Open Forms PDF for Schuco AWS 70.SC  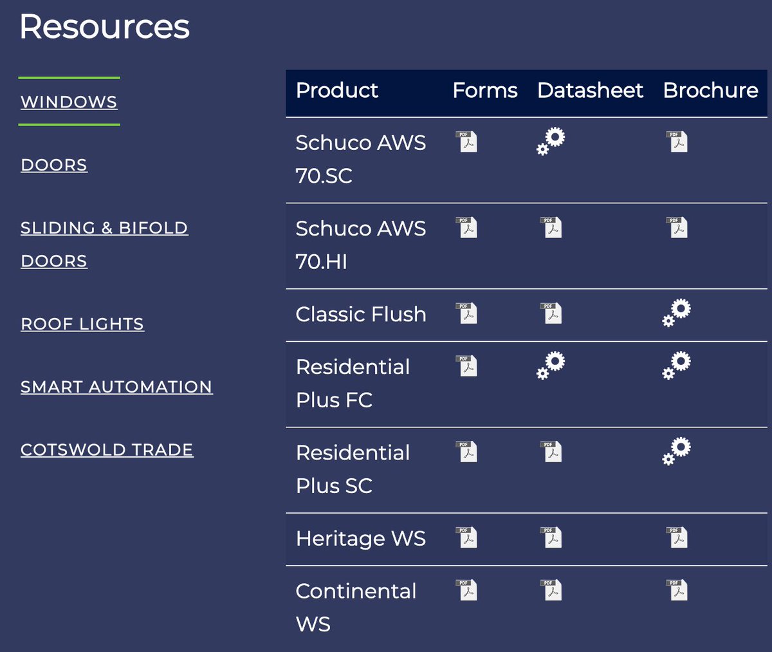(466, 142)
